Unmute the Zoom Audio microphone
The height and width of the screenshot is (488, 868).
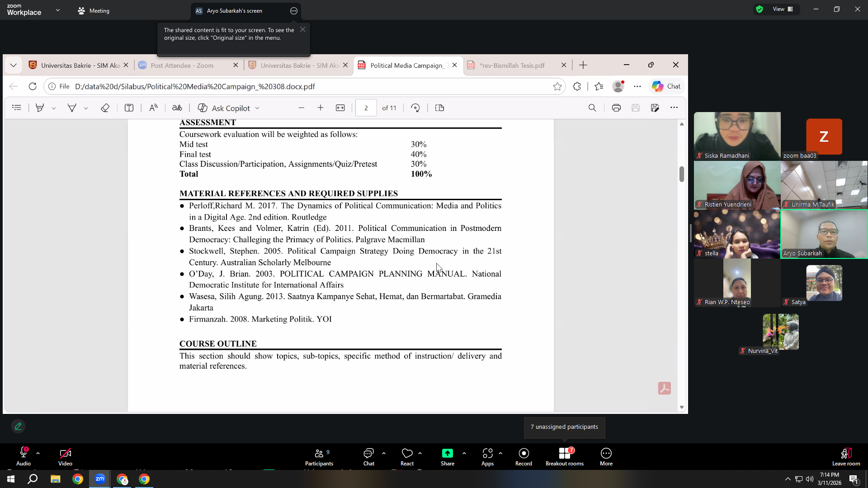24,456
